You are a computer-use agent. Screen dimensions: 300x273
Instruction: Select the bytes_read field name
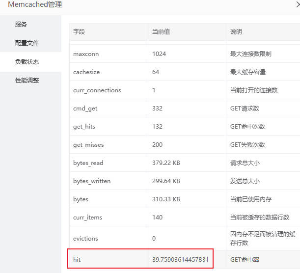[x=88, y=163]
